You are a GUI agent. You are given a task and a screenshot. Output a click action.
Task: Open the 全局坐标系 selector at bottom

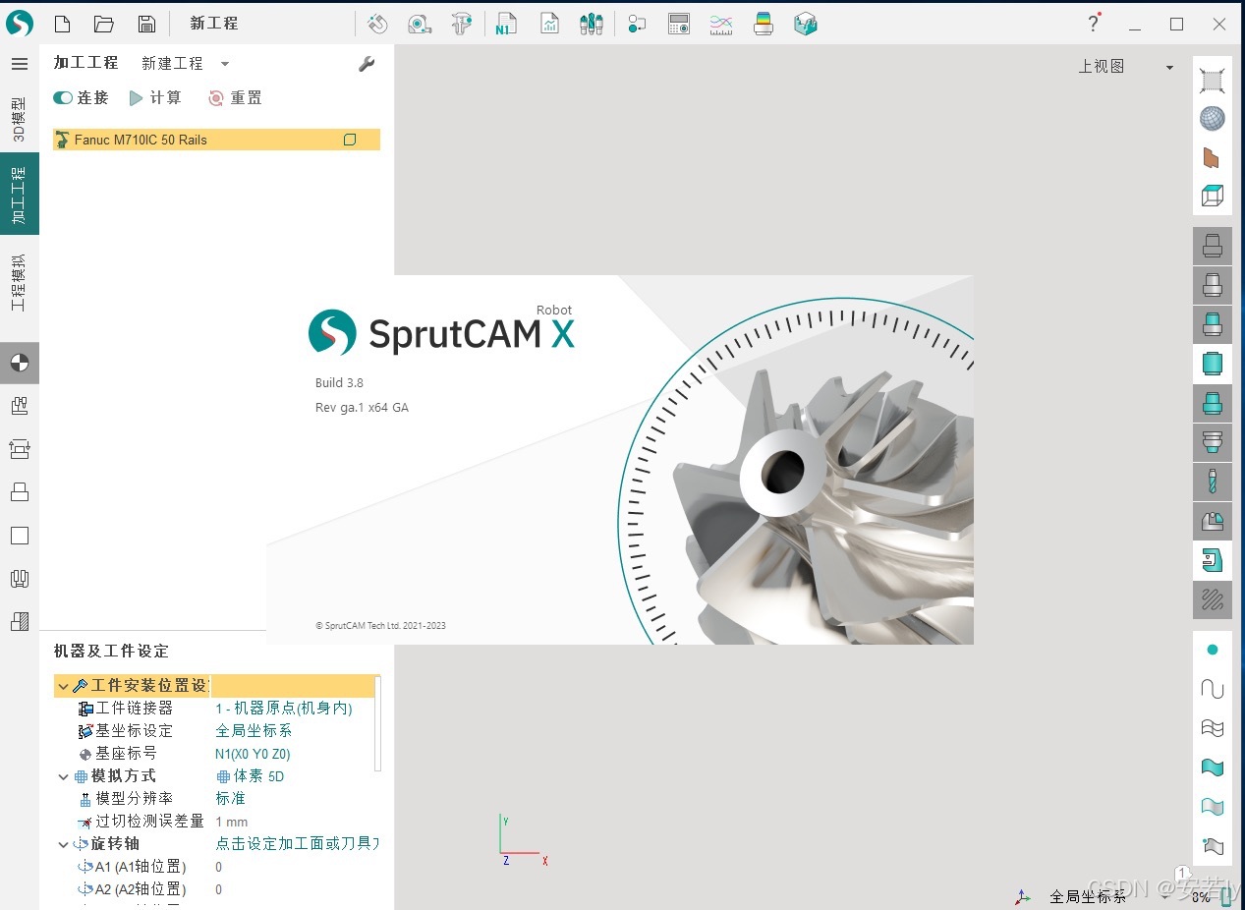[x=1087, y=896]
